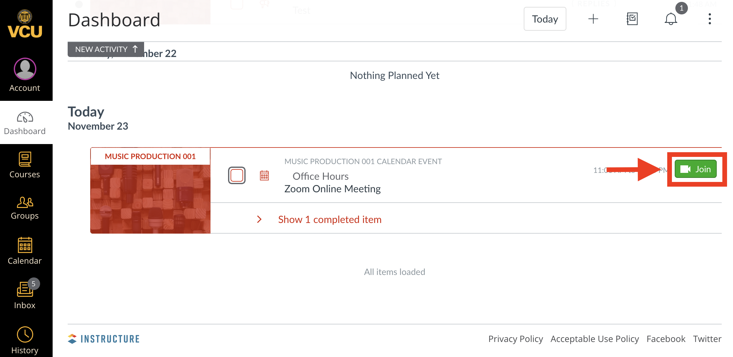The width and height of the screenshot is (733, 357).
Task: Open the Account profile avatar
Action: (x=25, y=69)
